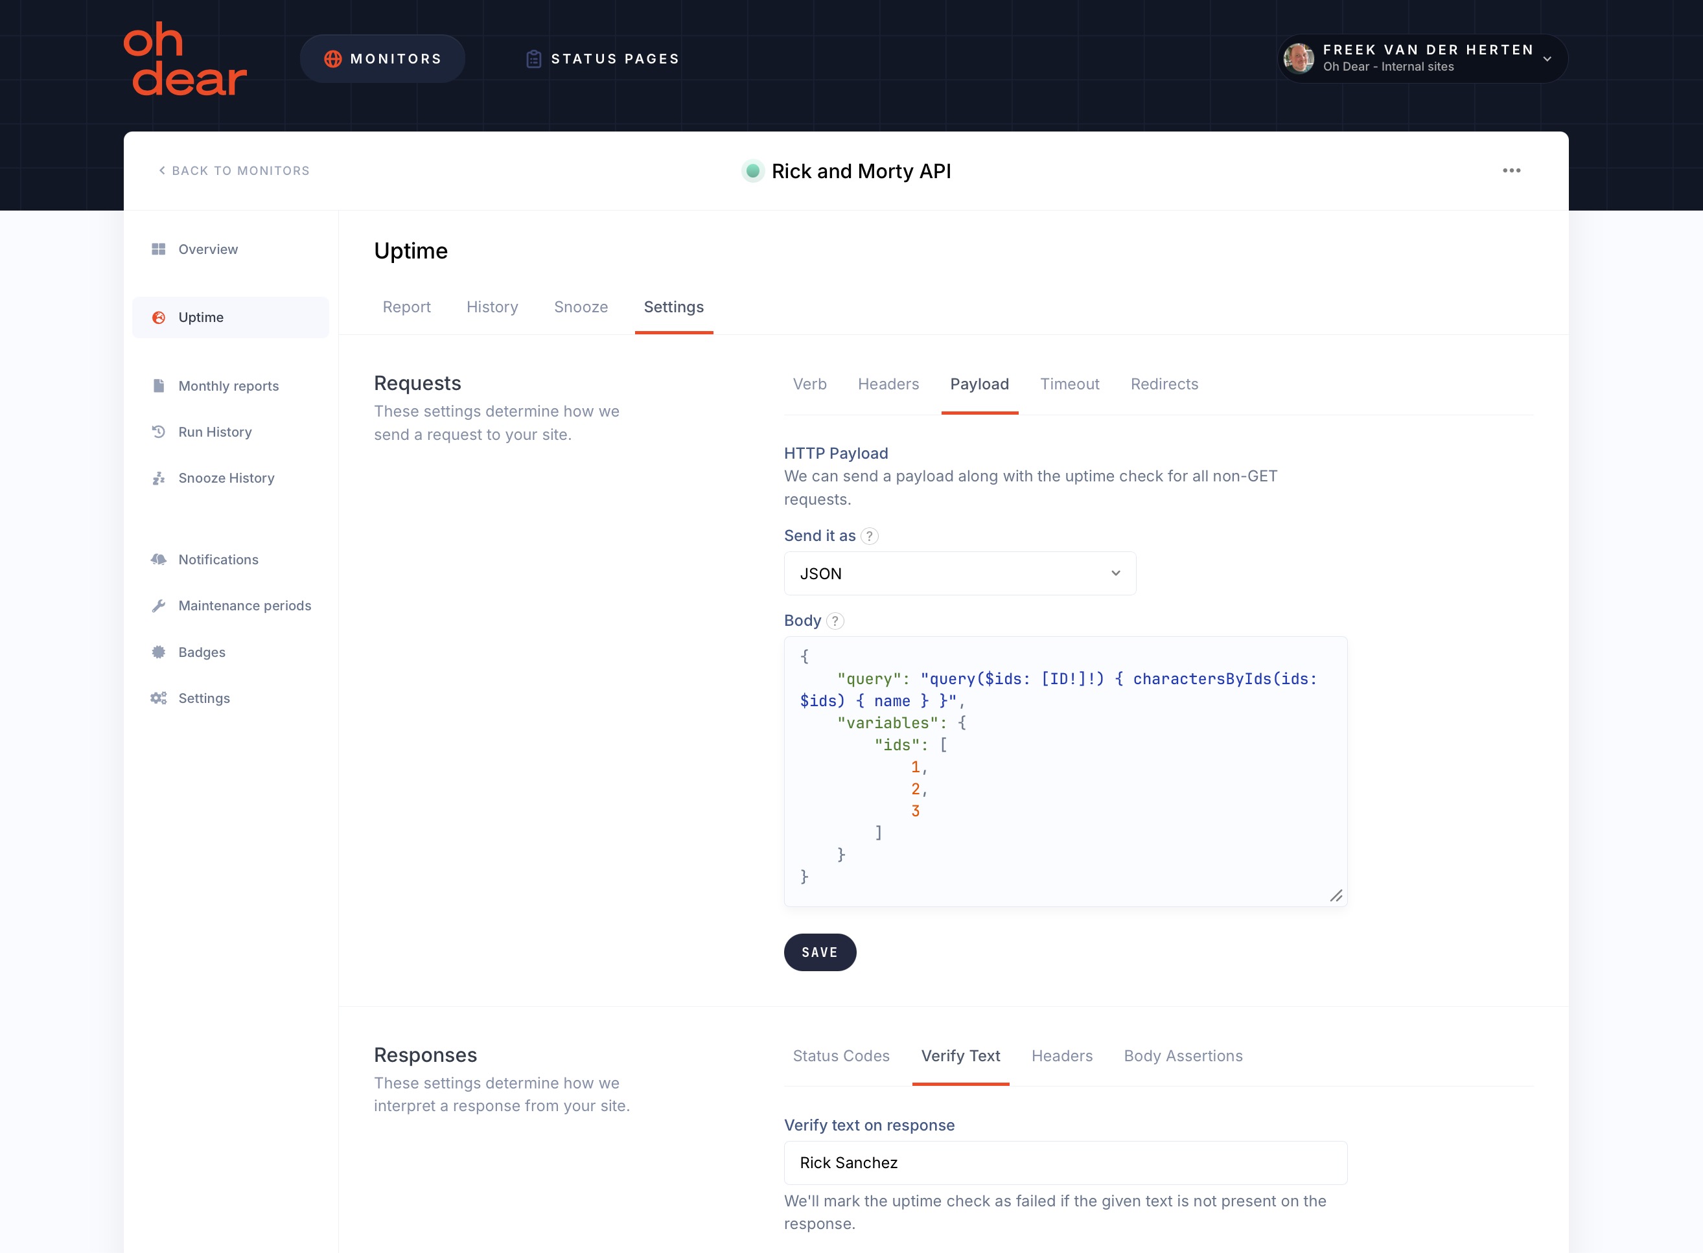Open Status Pages in top navigation
The height and width of the screenshot is (1253, 1703).
click(603, 59)
